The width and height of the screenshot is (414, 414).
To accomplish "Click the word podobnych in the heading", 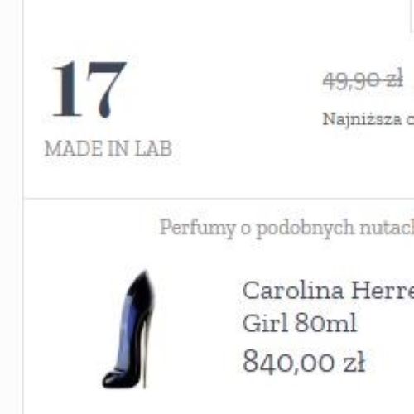I will pyautogui.click(x=306, y=229).
